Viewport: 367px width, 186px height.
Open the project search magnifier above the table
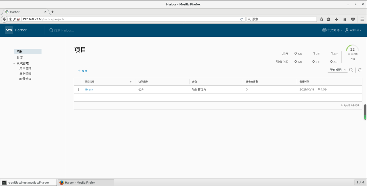coord(351,70)
